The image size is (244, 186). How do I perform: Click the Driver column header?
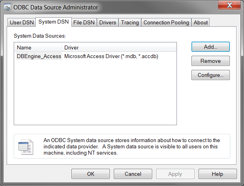pos(71,47)
